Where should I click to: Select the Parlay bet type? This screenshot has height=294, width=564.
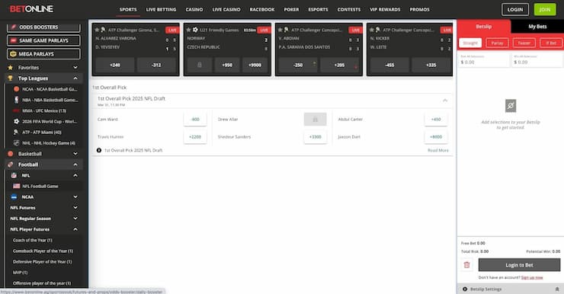pyautogui.click(x=497, y=43)
